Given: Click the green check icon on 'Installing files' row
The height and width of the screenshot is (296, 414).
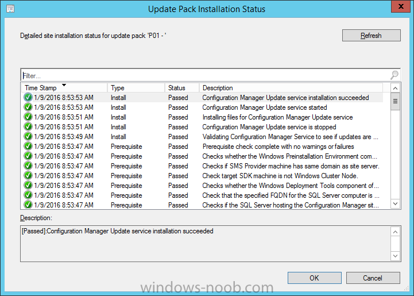Looking at the screenshot, I should [28, 117].
